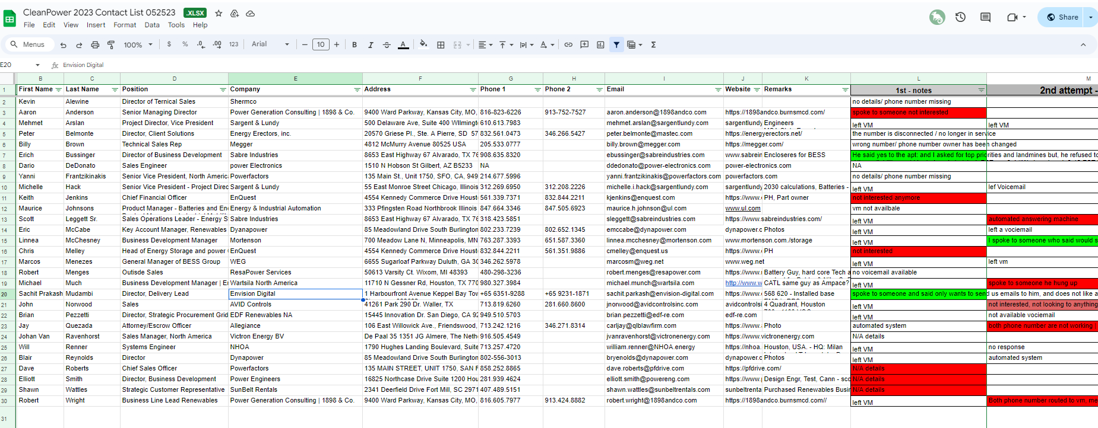Screen dimensions: 1098x428
Task: Open the Share options dropdown arrow
Action: point(1091,17)
